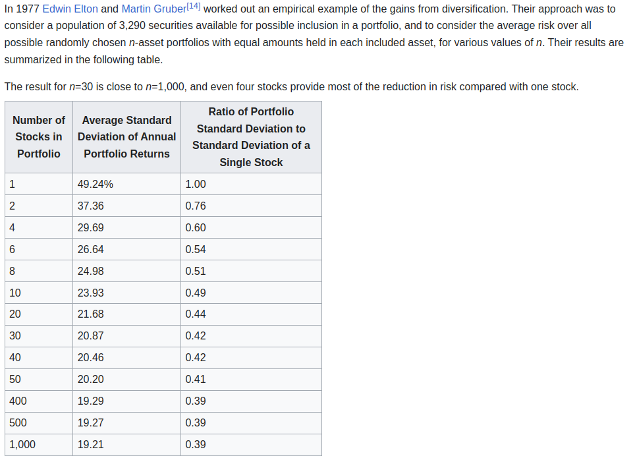Select the 1,000 stocks row label
This screenshot has height=464, width=633.
pos(22,445)
